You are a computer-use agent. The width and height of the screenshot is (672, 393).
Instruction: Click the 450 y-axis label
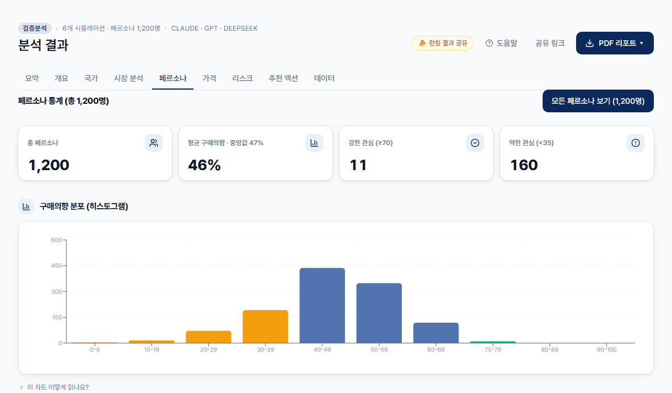[x=56, y=266]
